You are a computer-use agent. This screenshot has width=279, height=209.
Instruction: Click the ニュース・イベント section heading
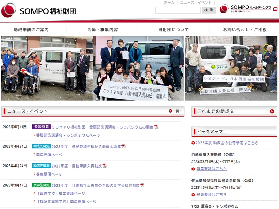pyautogui.click(x=28, y=111)
